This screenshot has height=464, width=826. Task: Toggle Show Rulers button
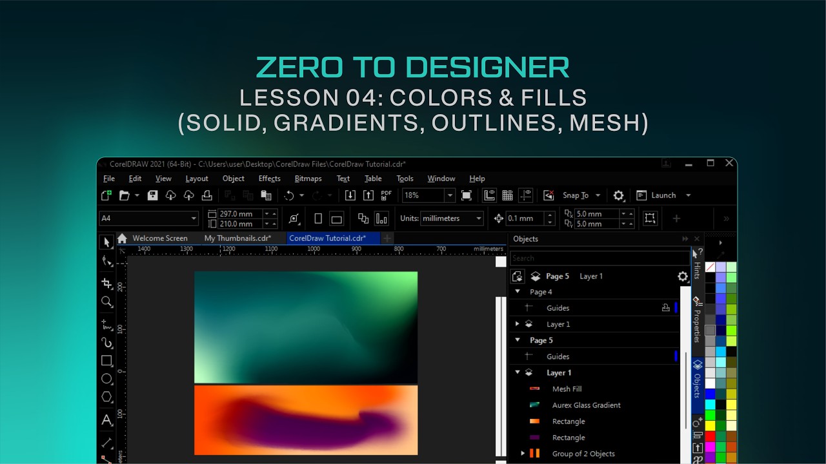(x=489, y=195)
